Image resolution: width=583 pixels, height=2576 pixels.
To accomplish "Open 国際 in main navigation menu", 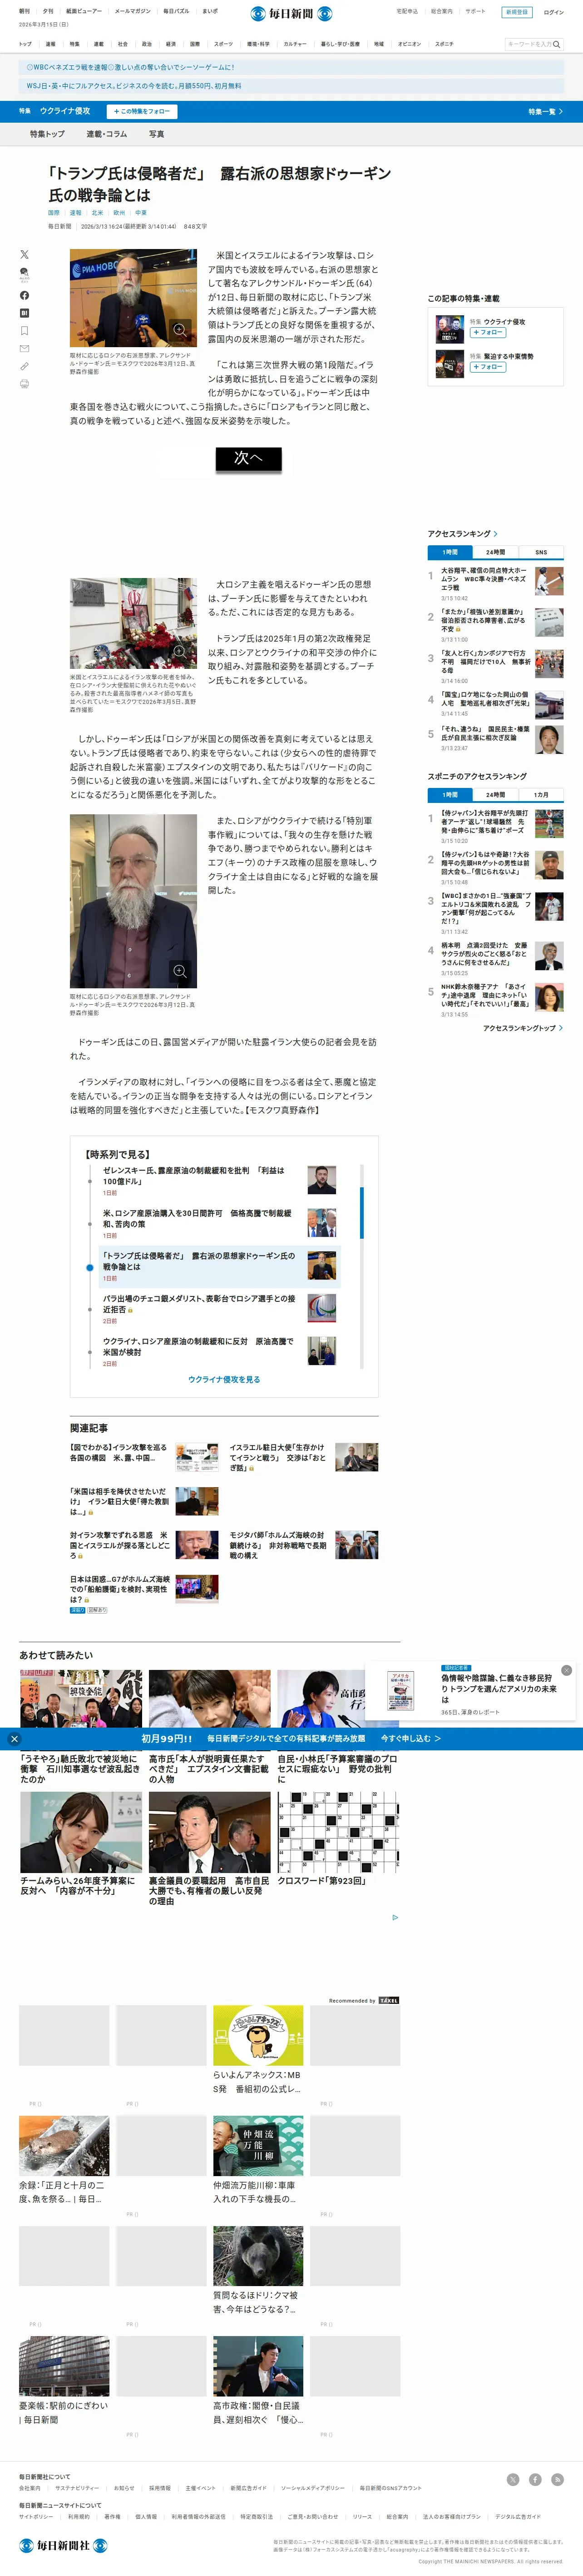I will [195, 44].
